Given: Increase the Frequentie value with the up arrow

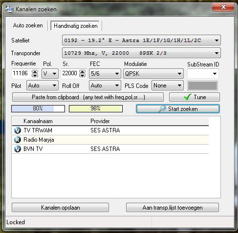Looking at the screenshot, I should click(35, 72).
